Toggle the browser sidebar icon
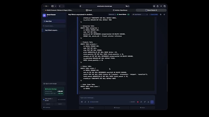The width and height of the screenshot is (209, 117). click(53, 6)
